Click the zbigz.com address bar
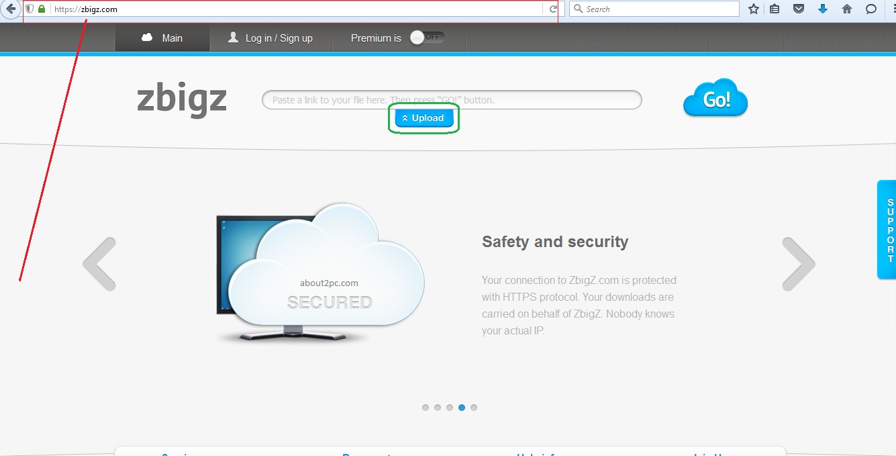Image resolution: width=896 pixels, height=456 pixels. tap(290, 9)
